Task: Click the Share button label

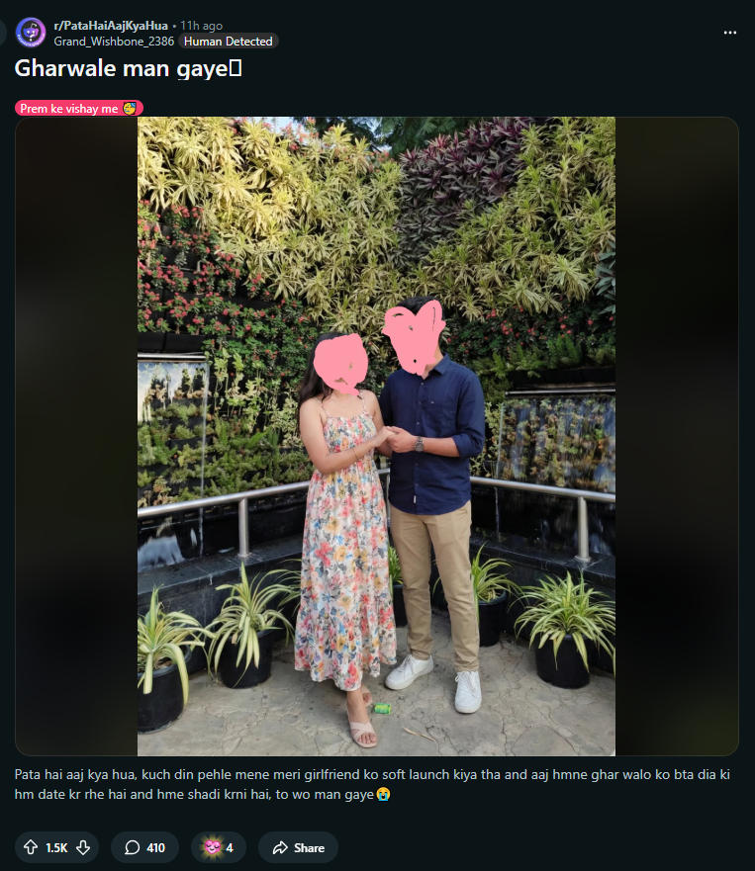Action: (309, 847)
